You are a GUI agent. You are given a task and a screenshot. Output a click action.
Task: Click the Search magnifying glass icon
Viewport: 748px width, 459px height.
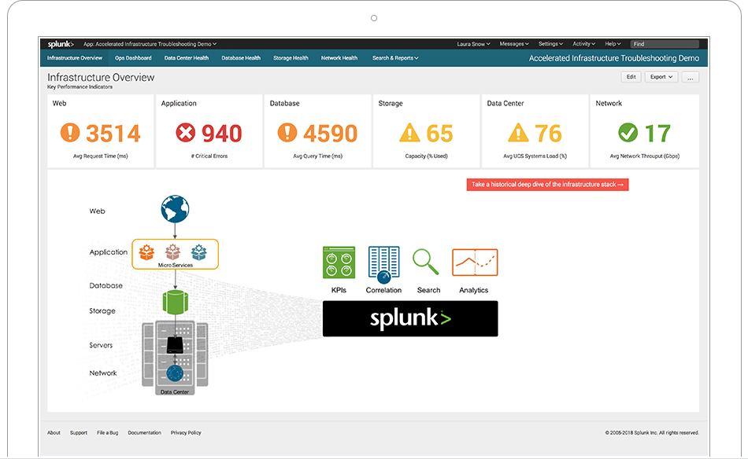(x=426, y=261)
